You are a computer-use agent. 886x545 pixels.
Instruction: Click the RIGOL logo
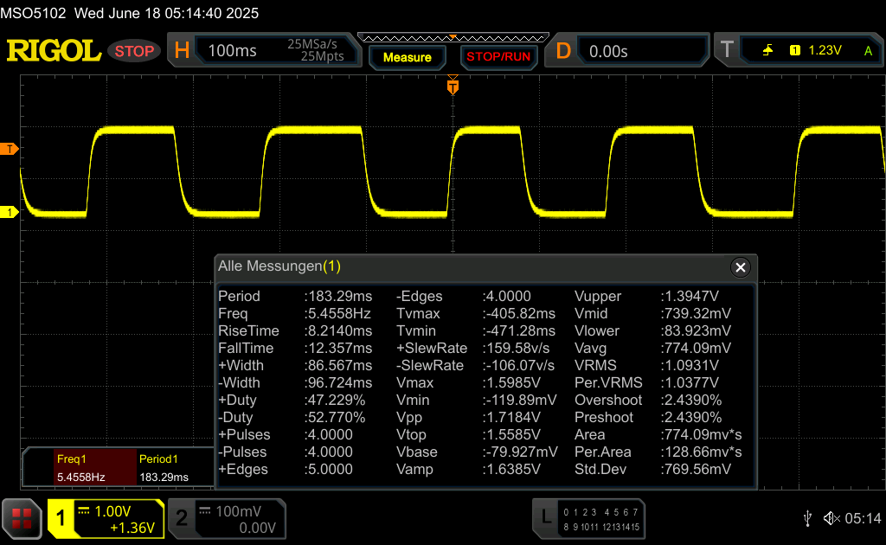[54, 51]
